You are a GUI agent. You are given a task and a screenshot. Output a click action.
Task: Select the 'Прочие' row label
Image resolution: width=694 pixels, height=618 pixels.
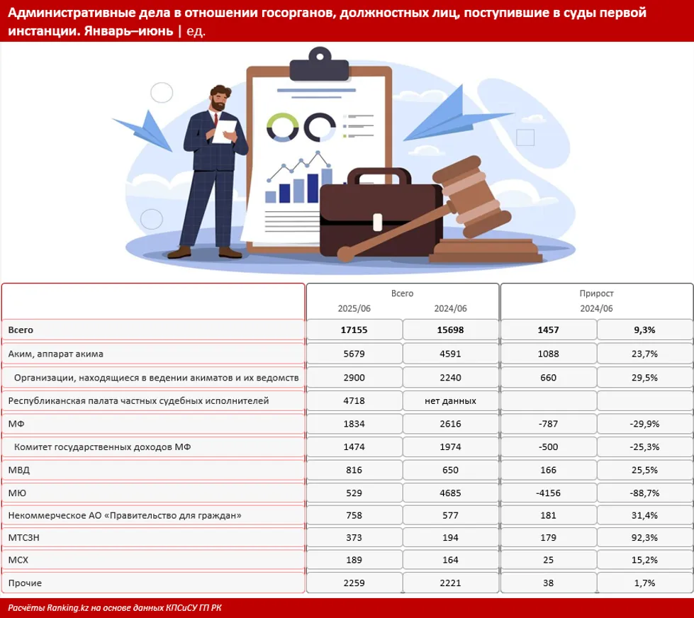coord(25,583)
